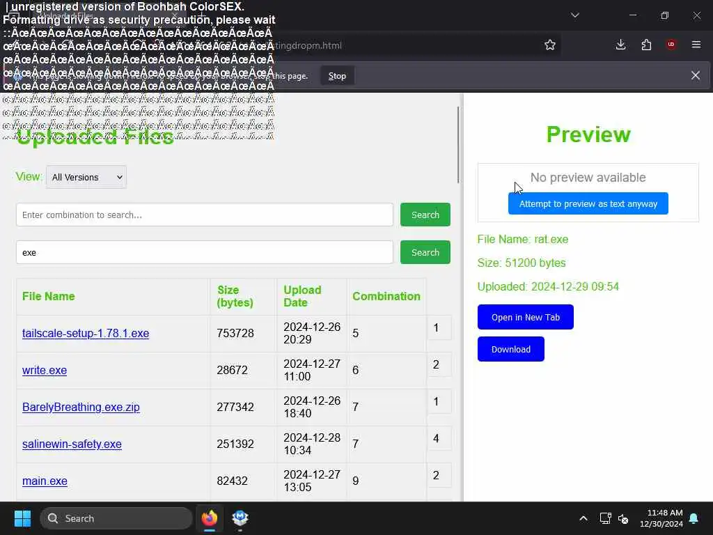Screen dimensions: 713x535
Task: Click Attempt to preview as text anyway
Action: 588,204
